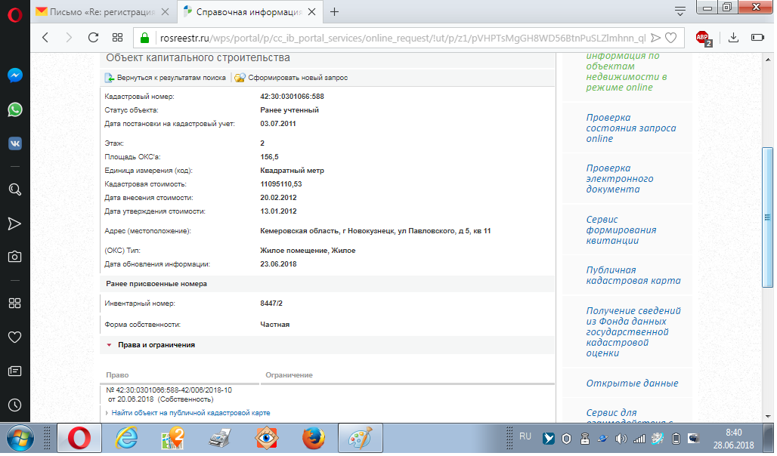Screen dimensions: 777x456
Task: Open a new tab with the plus button
Action: tap(335, 11)
